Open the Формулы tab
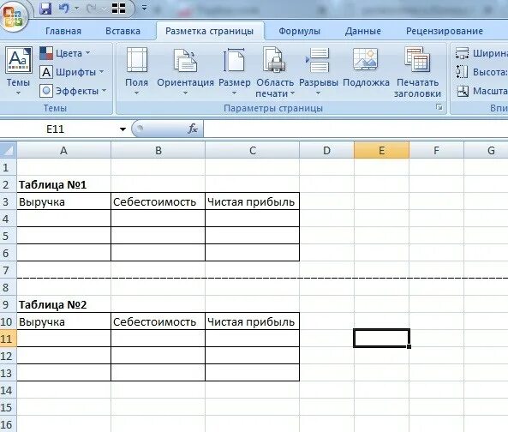The width and height of the screenshot is (508, 432). point(299,31)
